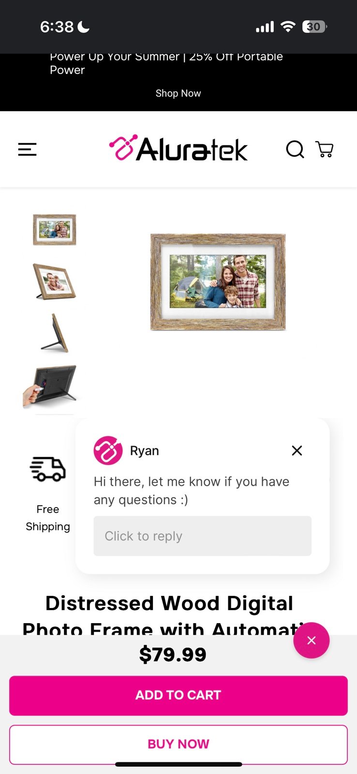357x774 pixels.
Task: Tap the main product photo frame image
Action: [x=218, y=282]
